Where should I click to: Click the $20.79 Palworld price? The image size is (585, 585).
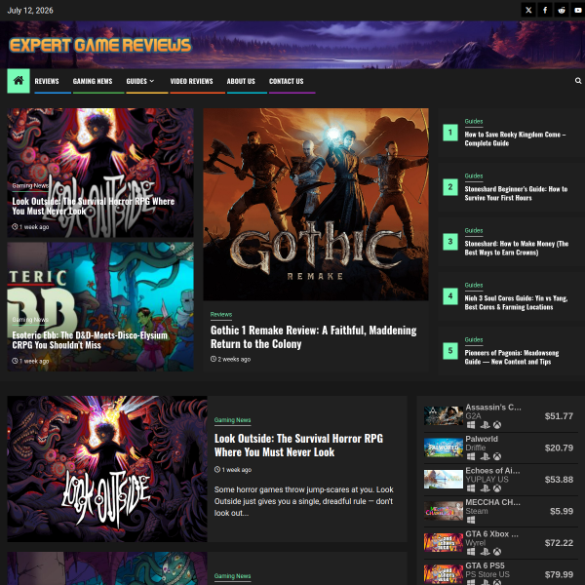pyautogui.click(x=559, y=448)
